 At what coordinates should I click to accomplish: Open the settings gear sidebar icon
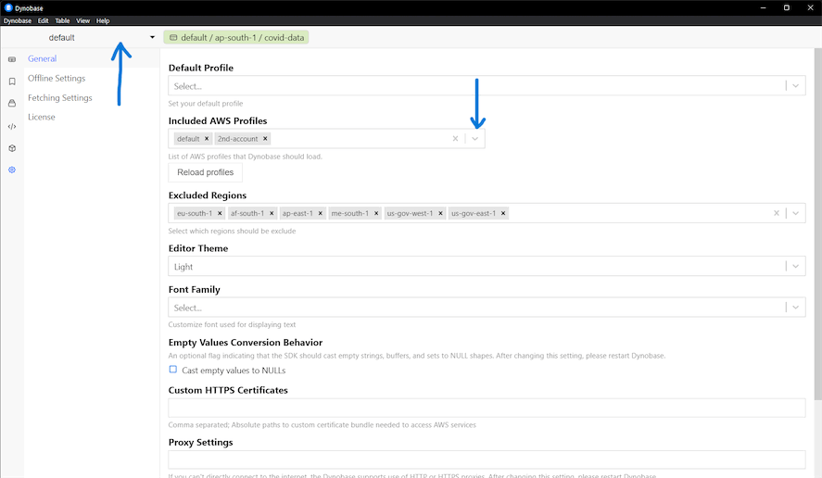pyautogui.click(x=12, y=170)
